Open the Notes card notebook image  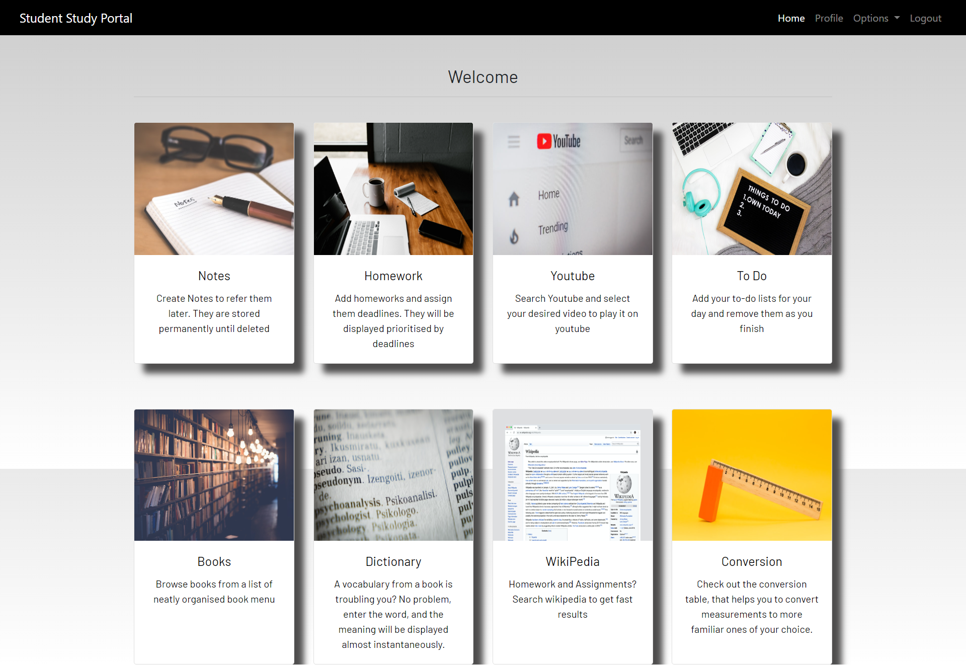point(214,189)
